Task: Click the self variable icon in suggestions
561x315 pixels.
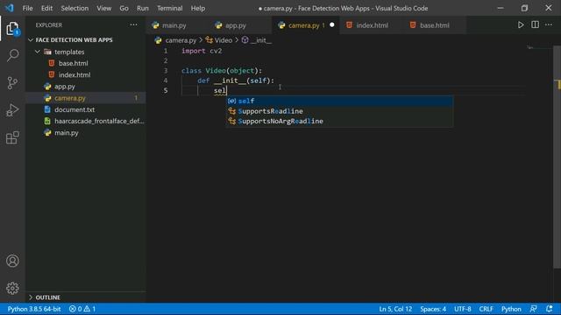Action: click(231, 101)
